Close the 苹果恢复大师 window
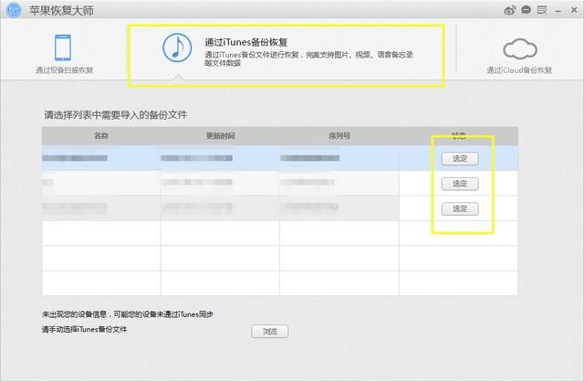Viewport: 584px width, 382px height. pyautogui.click(x=574, y=10)
